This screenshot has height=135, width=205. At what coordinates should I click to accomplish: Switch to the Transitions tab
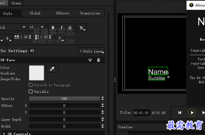click(x=90, y=13)
